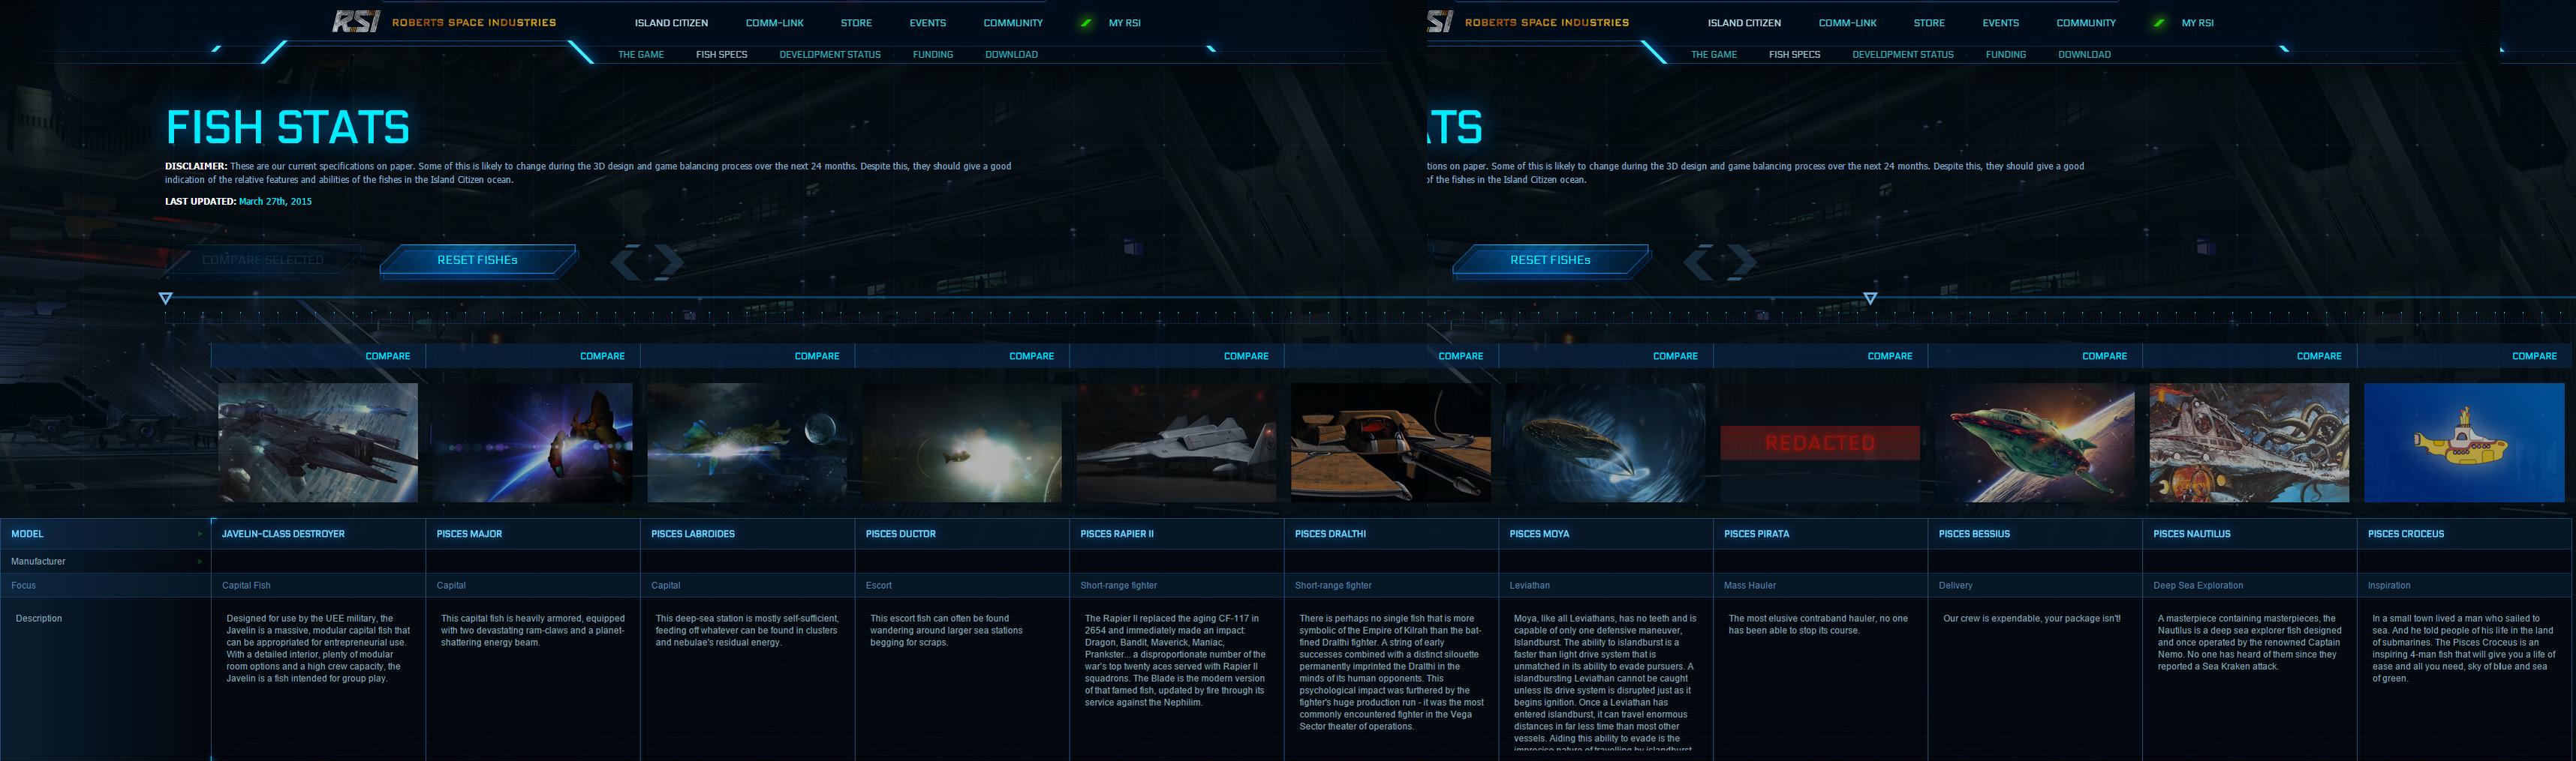Select the PISCES PIRATA model name
This screenshot has width=2576, height=761.
click(1756, 535)
